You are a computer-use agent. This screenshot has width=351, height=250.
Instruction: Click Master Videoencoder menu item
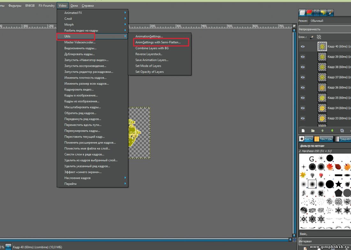80,42
